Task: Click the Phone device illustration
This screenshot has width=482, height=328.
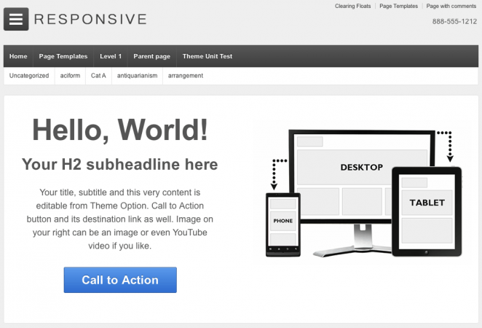Action: 283,220
